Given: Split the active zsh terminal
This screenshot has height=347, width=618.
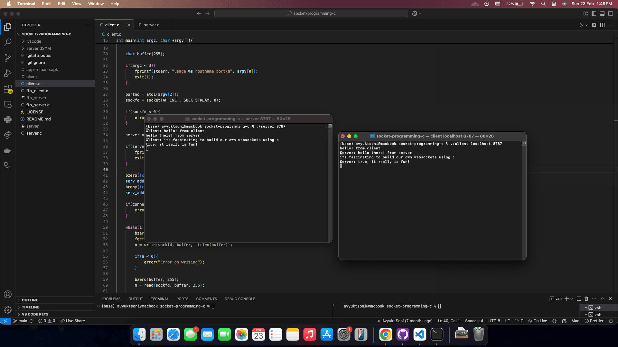Looking at the screenshot, I should point(578,298).
